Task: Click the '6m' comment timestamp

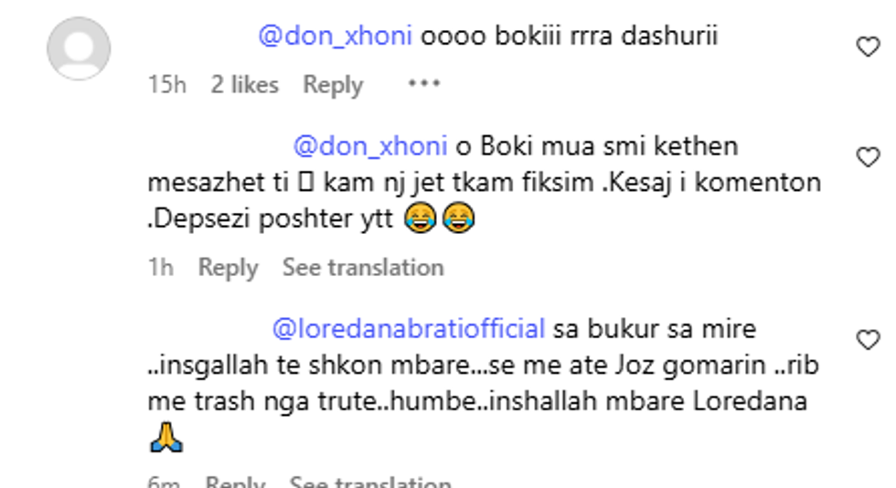Action: point(165,482)
